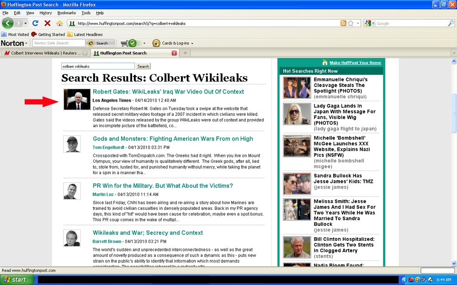Click the URL address bar
This screenshot has height=285, width=457.
pos(204,24)
